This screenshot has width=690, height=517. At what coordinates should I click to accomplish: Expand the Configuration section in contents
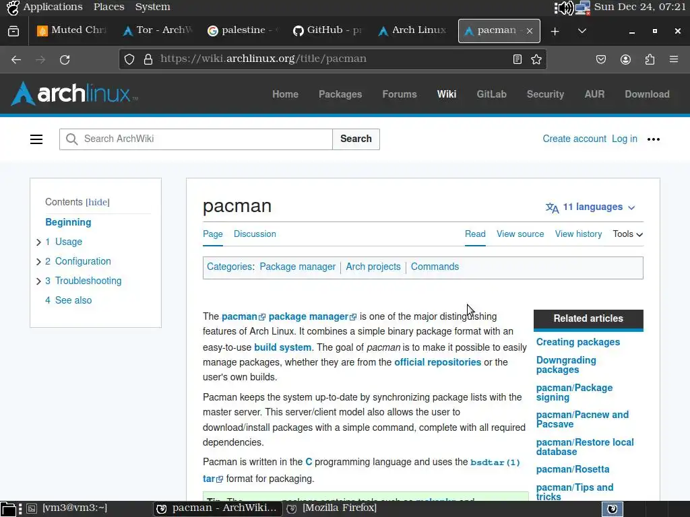(x=38, y=262)
